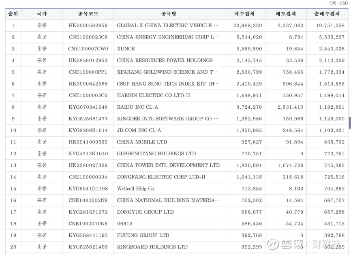The height and width of the screenshot is (255, 351).
Task: Click the 종목명 column header
Action: point(169,14)
